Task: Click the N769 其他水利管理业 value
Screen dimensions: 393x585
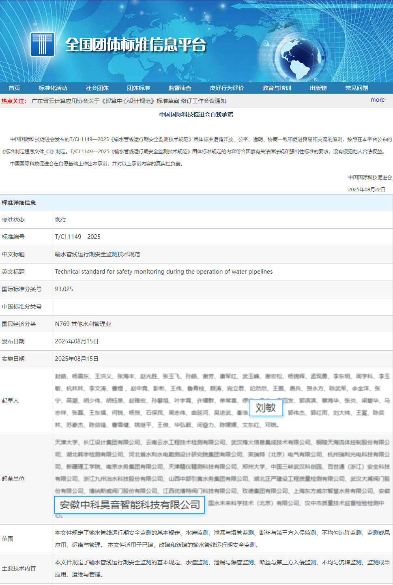Action: tap(83, 324)
